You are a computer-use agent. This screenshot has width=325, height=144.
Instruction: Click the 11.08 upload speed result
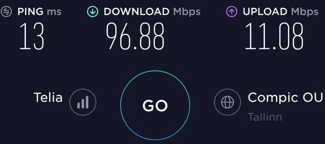coord(274,36)
